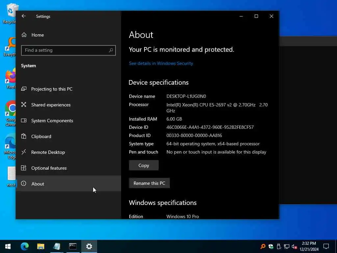Open the clock showing 2:32 PM
The height and width of the screenshot is (253, 337).
309,246
